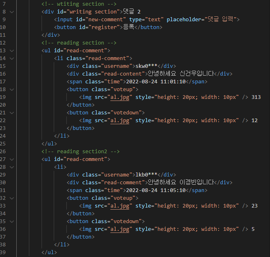Collapse the second ul on line 27
The height and width of the screenshot is (257, 270).
(12, 159)
